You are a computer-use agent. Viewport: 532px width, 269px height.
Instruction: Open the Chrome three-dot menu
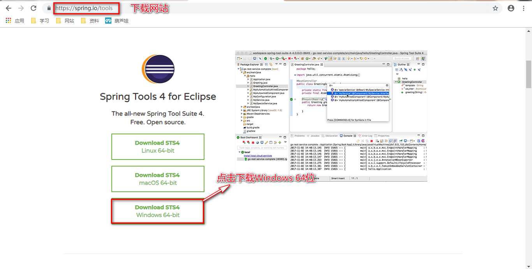point(524,8)
